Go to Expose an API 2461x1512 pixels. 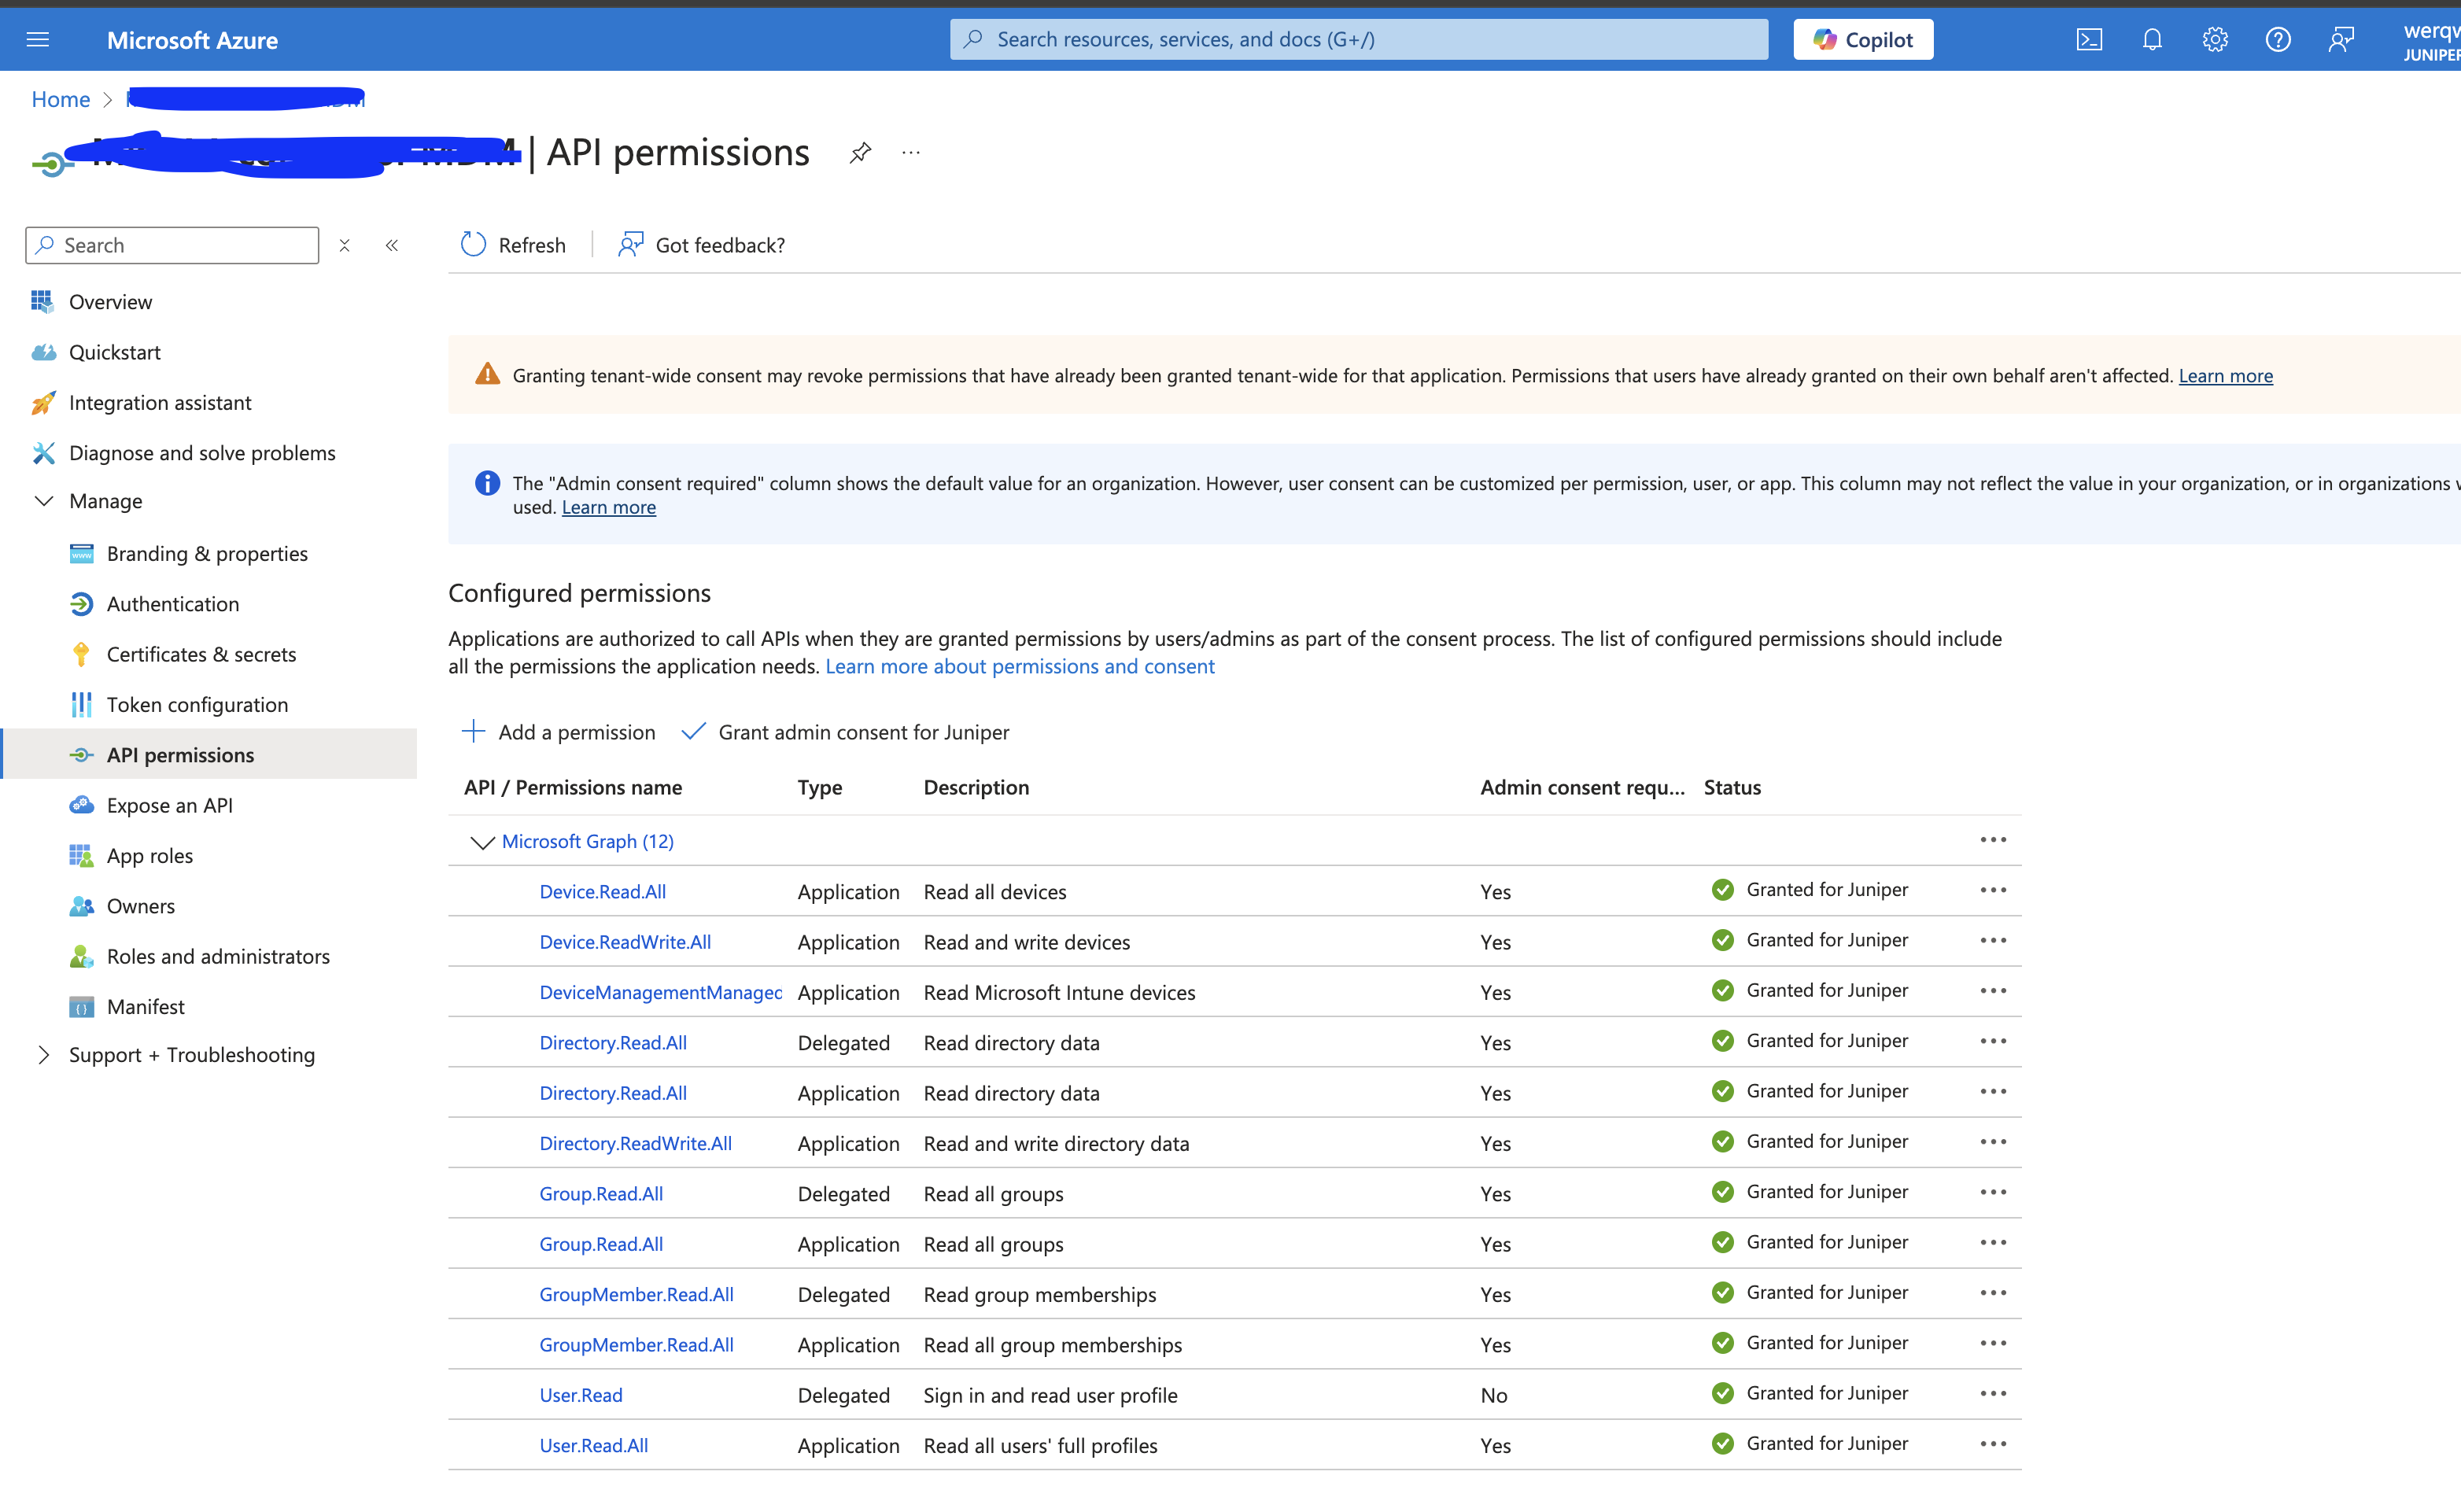pos(169,805)
